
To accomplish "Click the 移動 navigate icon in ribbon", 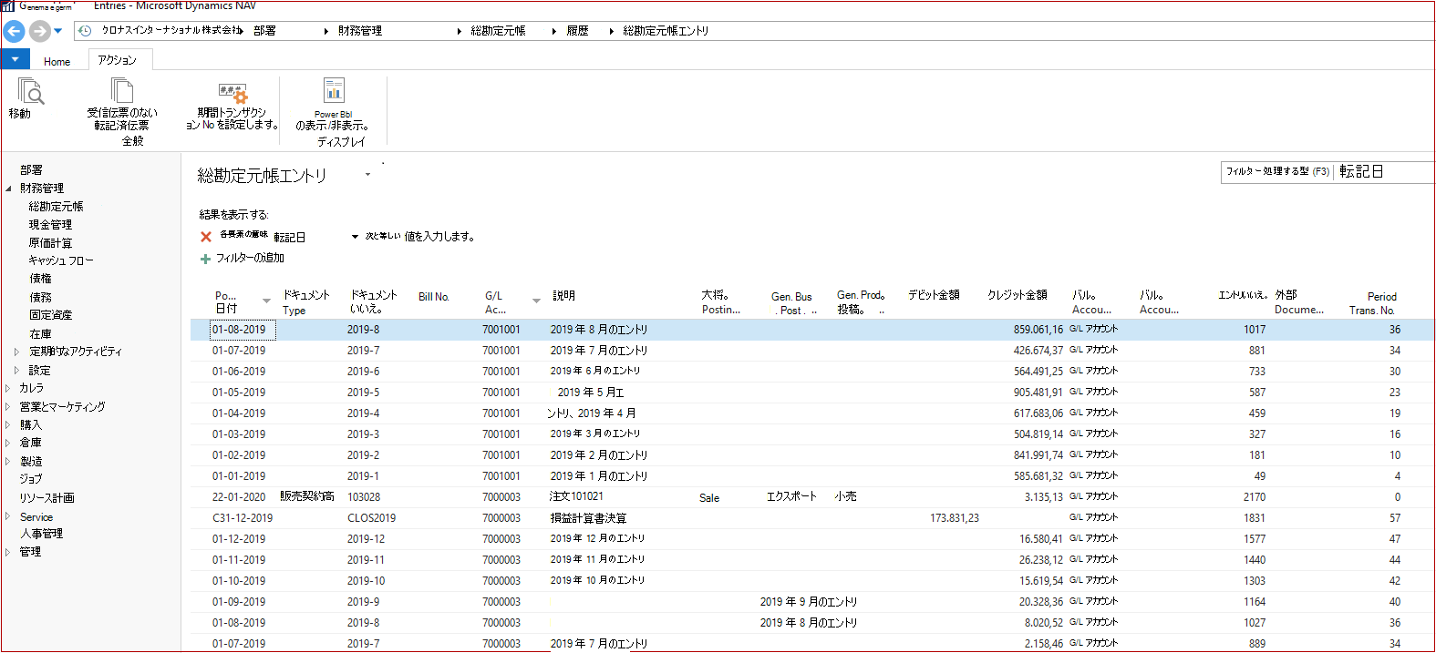I will click(30, 91).
